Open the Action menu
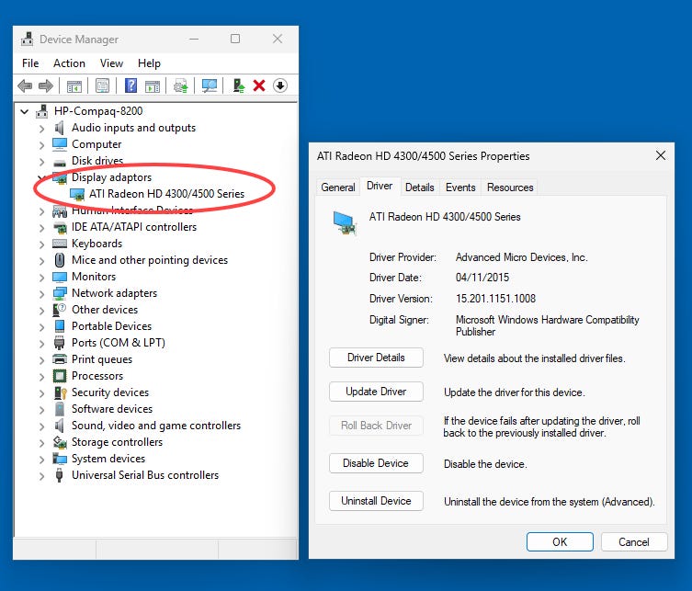This screenshot has height=591, width=692. click(x=69, y=63)
